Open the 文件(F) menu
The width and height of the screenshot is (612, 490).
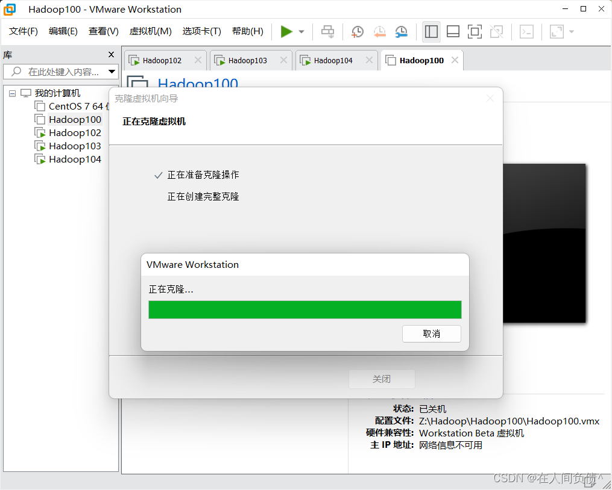24,31
